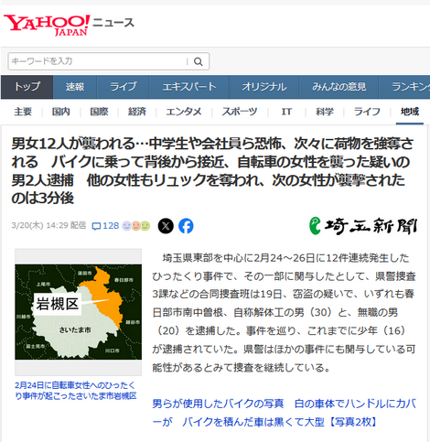The height and width of the screenshot is (442, 430).
Task: Focus the キーワードを入力 search field
Action: pos(98,61)
